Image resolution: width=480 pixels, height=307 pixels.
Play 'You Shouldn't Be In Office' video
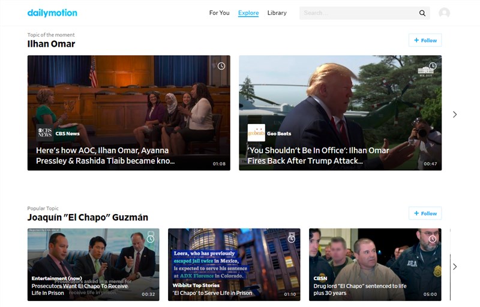point(340,113)
